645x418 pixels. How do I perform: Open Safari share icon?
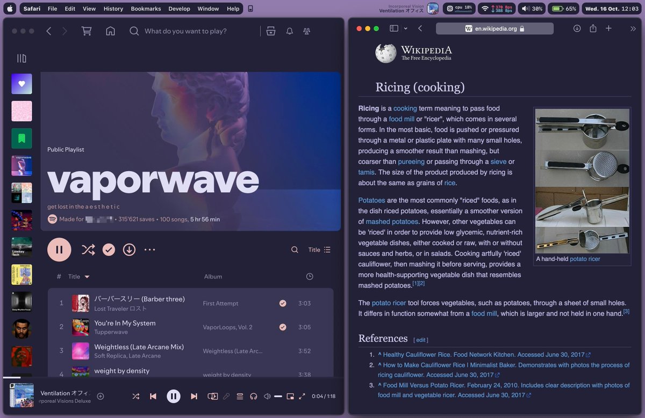pyautogui.click(x=593, y=28)
